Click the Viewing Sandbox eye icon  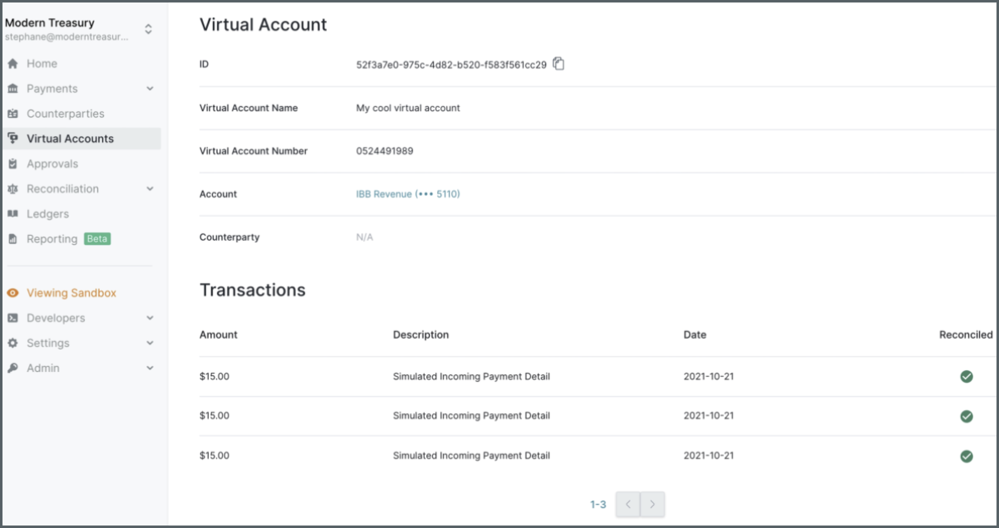click(13, 293)
